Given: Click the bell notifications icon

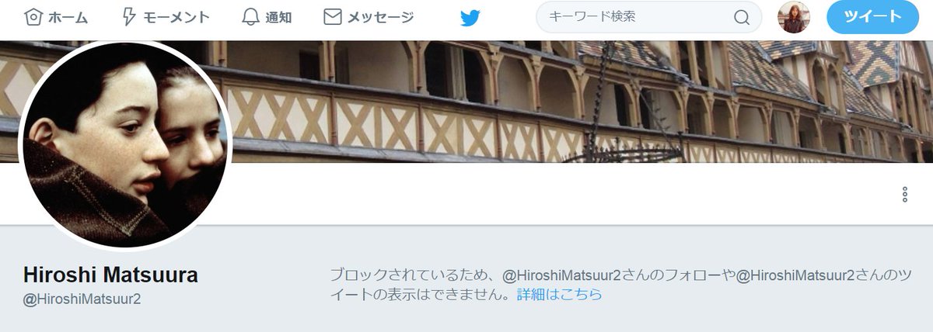Looking at the screenshot, I should pos(250,16).
